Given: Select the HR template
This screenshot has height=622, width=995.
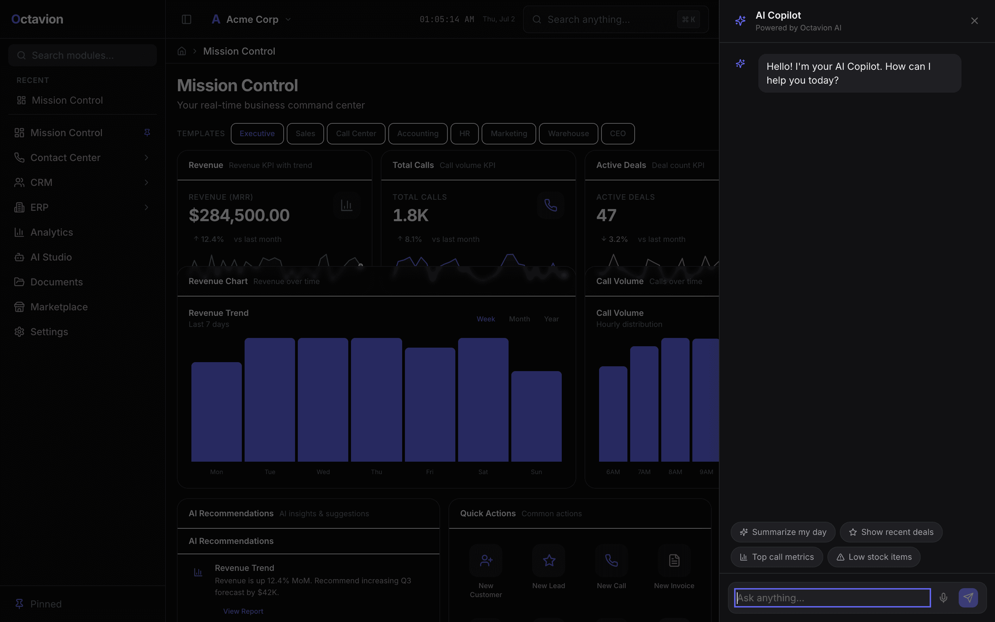Looking at the screenshot, I should click(465, 134).
